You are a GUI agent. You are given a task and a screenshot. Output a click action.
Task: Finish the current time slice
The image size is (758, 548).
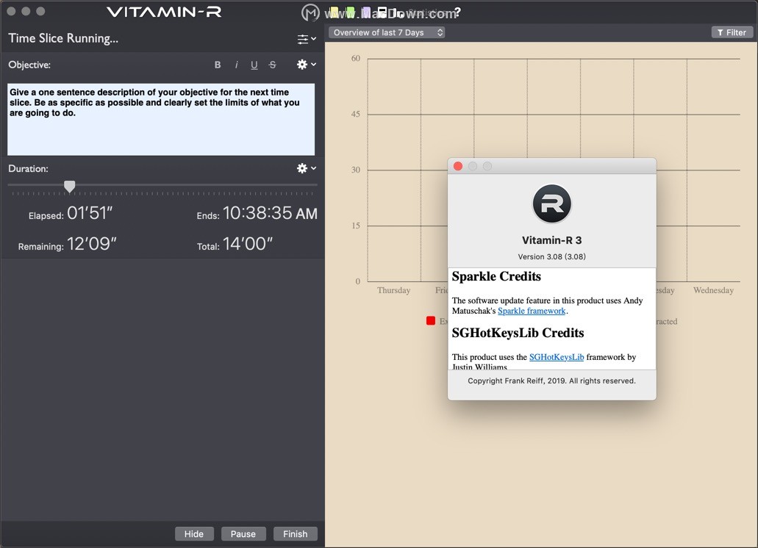(296, 533)
